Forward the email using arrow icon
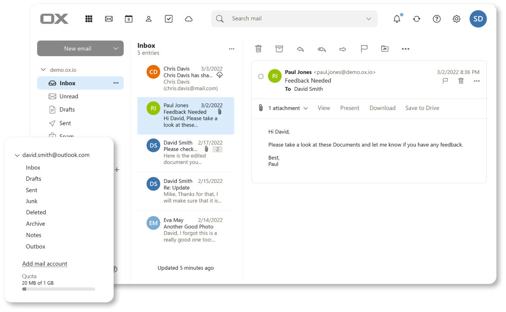 point(343,49)
